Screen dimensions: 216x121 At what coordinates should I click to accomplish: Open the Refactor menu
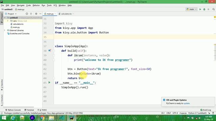[x=36, y=5]
